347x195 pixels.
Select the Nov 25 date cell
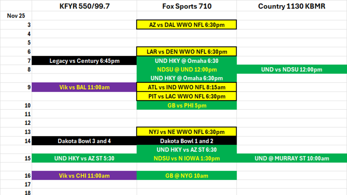[x=16, y=16]
